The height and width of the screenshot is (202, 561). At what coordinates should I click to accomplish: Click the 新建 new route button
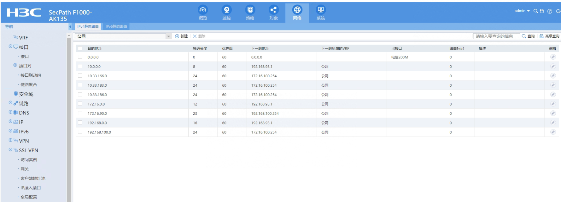pos(181,36)
